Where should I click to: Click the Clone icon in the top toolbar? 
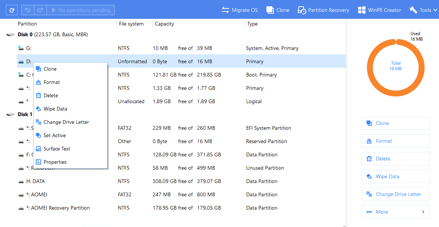tap(270, 10)
